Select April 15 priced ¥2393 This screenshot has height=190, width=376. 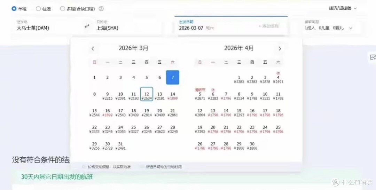coord(239,112)
